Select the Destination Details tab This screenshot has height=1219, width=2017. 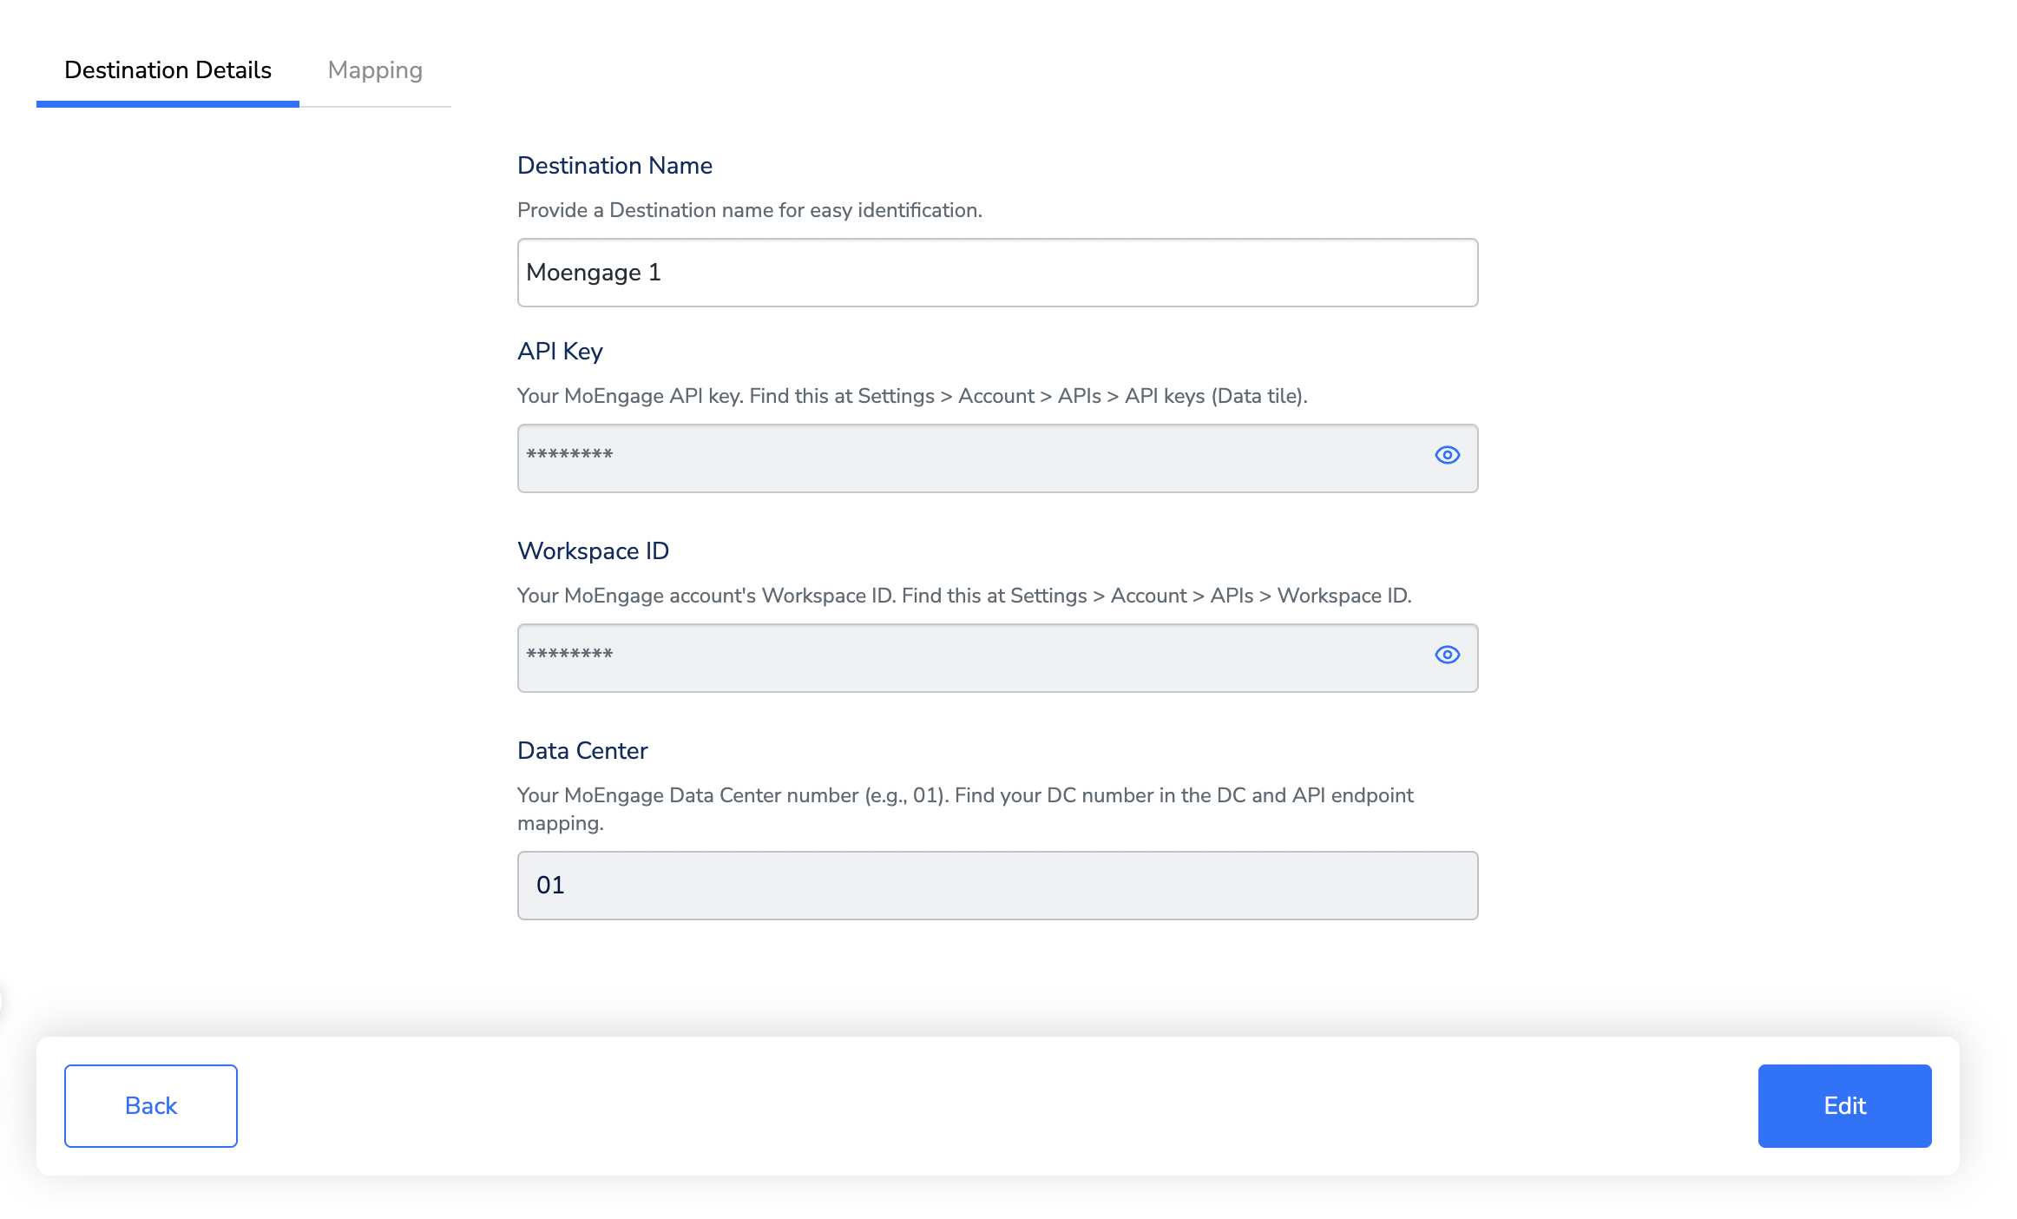click(x=168, y=69)
